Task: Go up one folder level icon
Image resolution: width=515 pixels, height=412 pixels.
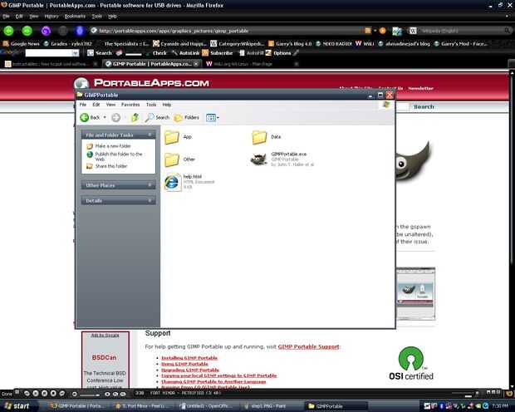Action: tap(135, 117)
